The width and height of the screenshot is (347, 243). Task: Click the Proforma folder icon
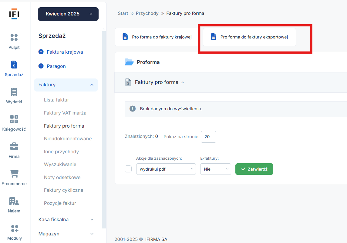pos(129,62)
